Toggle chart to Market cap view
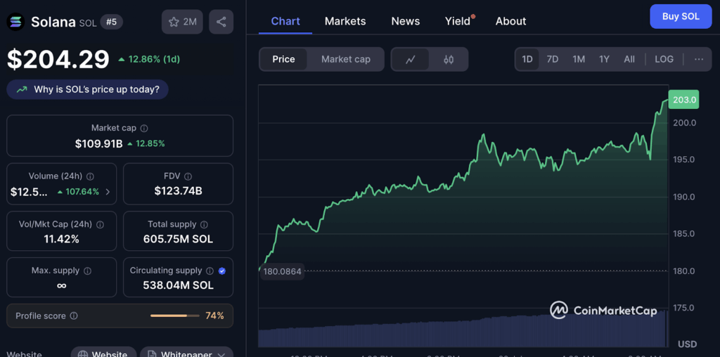 (345, 59)
